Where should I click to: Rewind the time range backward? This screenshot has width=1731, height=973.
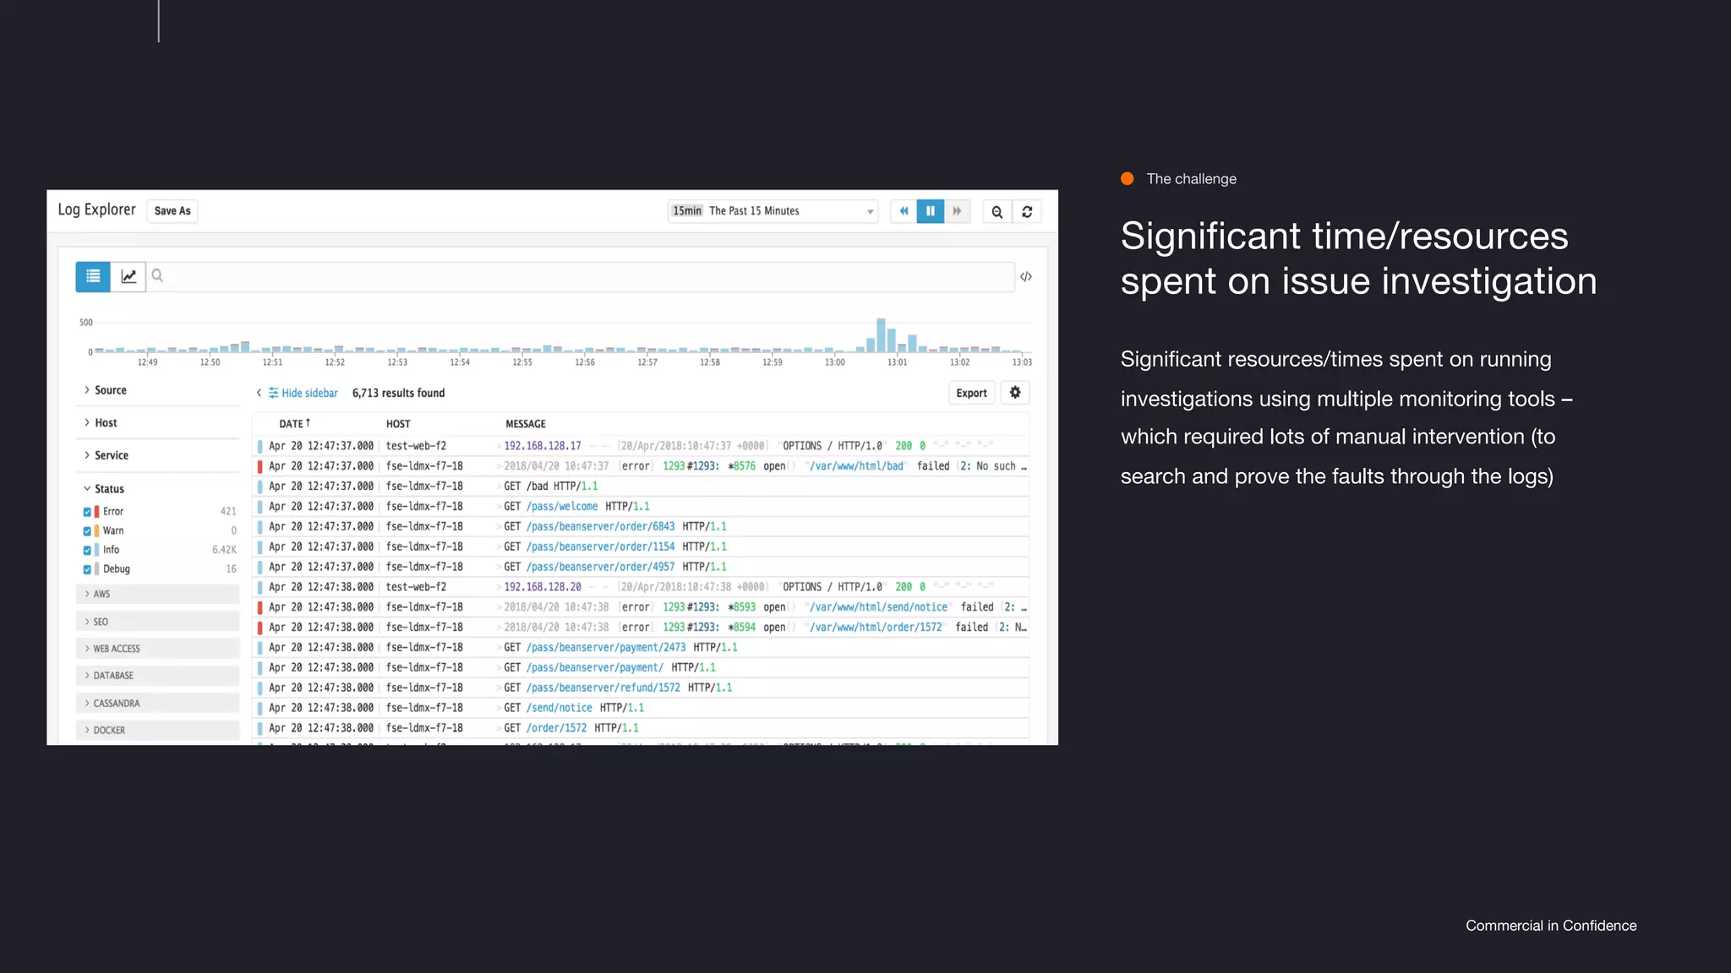coord(904,211)
